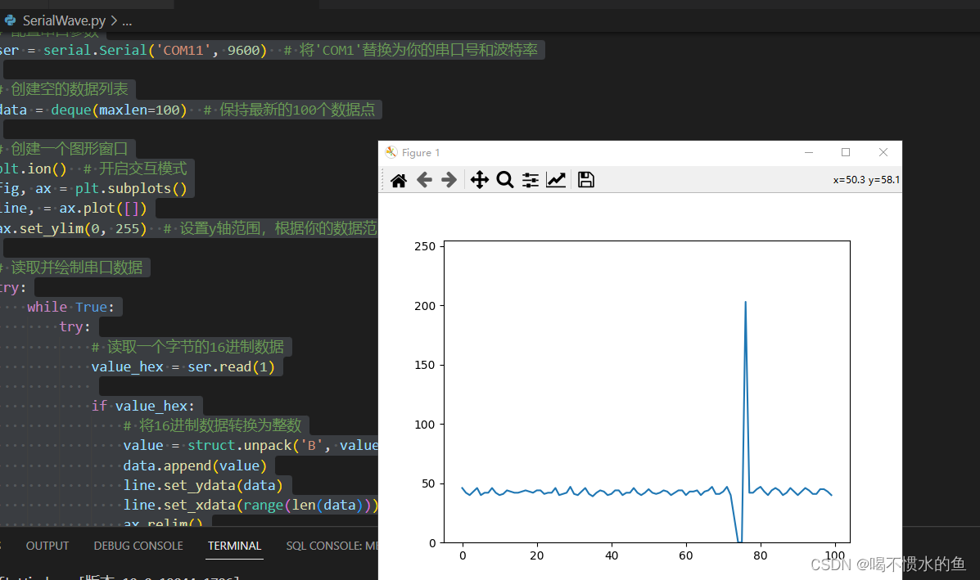Maximize the Figure 1 window
980x580 pixels.
[x=846, y=152]
